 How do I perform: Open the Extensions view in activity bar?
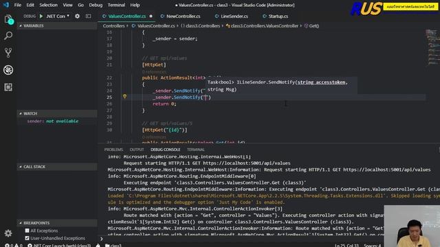coord(8,87)
